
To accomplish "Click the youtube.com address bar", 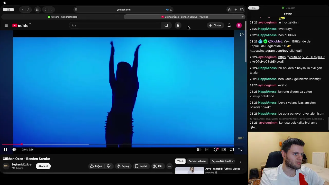I will coord(124,10).
